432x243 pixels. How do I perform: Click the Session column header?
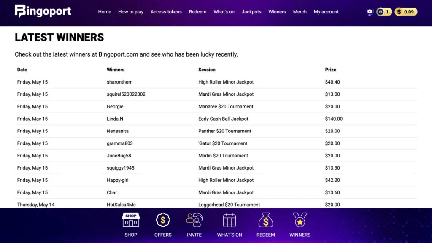207,70
